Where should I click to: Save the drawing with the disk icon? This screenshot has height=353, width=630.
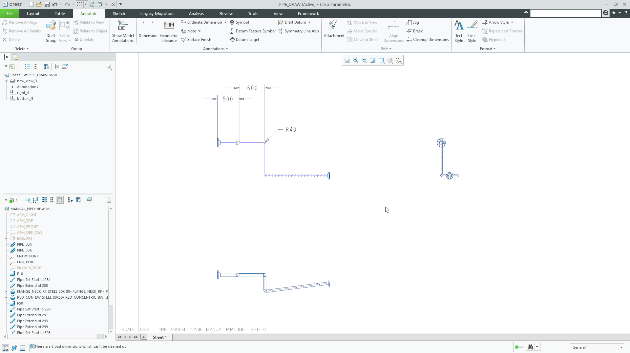click(47, 4)
